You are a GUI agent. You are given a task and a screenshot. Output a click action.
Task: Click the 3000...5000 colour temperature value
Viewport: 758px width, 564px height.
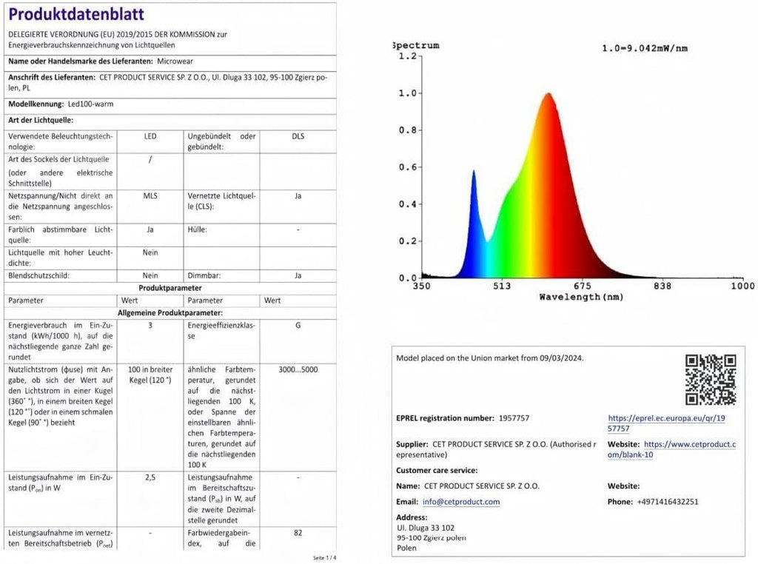pos(298,370)
